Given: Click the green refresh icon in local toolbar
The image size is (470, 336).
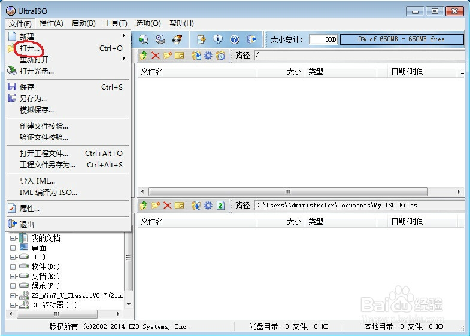Looking at the screenshot, I should pos(220,205).
